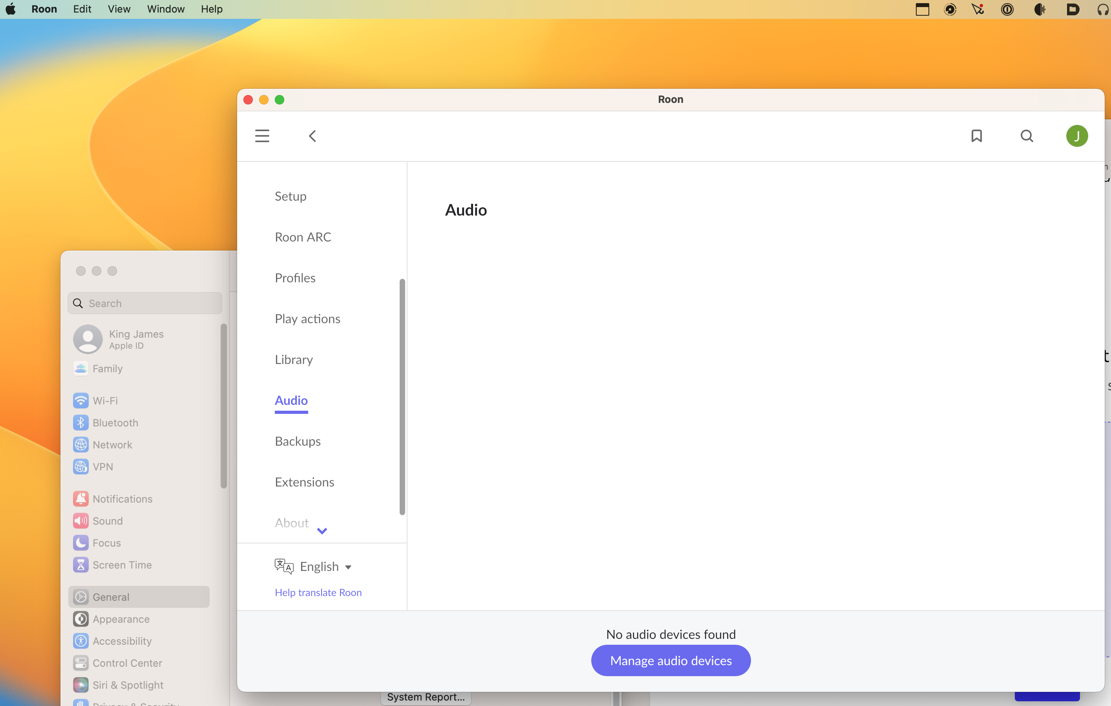This screenshot has height=706, width=1111.
Task: Open the Roon hamburger menu
Action: (x=262, y=135)
